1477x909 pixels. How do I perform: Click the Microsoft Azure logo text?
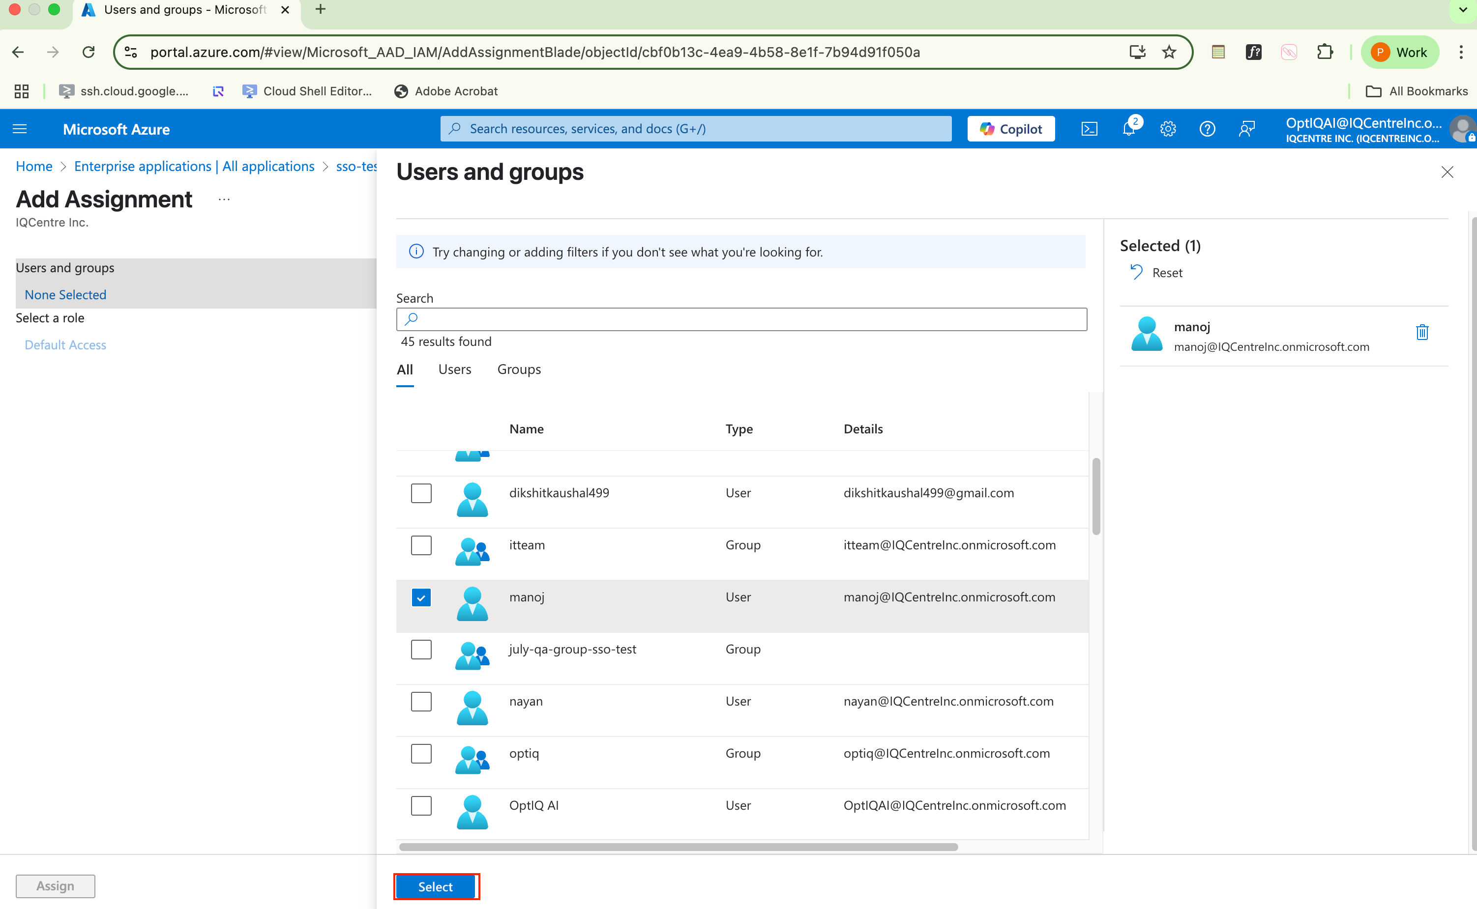tap(116, 129)
